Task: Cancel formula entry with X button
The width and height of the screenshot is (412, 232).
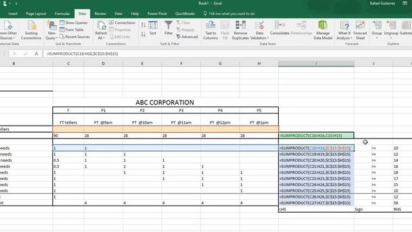Action: coord(14,53)
